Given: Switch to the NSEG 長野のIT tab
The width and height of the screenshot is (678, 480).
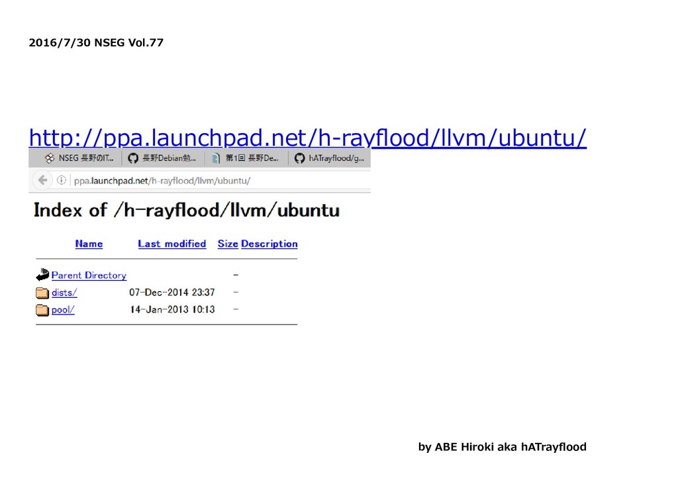Looking at the screenshot, I should 79,158.
